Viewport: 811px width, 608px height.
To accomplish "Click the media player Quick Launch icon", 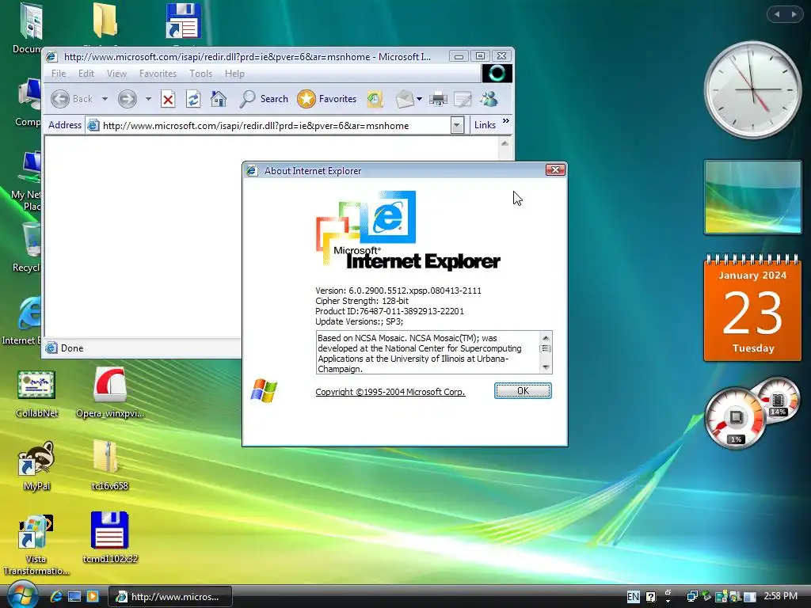I will pos(93,596).
